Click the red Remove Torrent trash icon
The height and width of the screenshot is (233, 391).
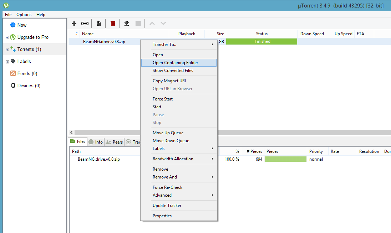113,24
